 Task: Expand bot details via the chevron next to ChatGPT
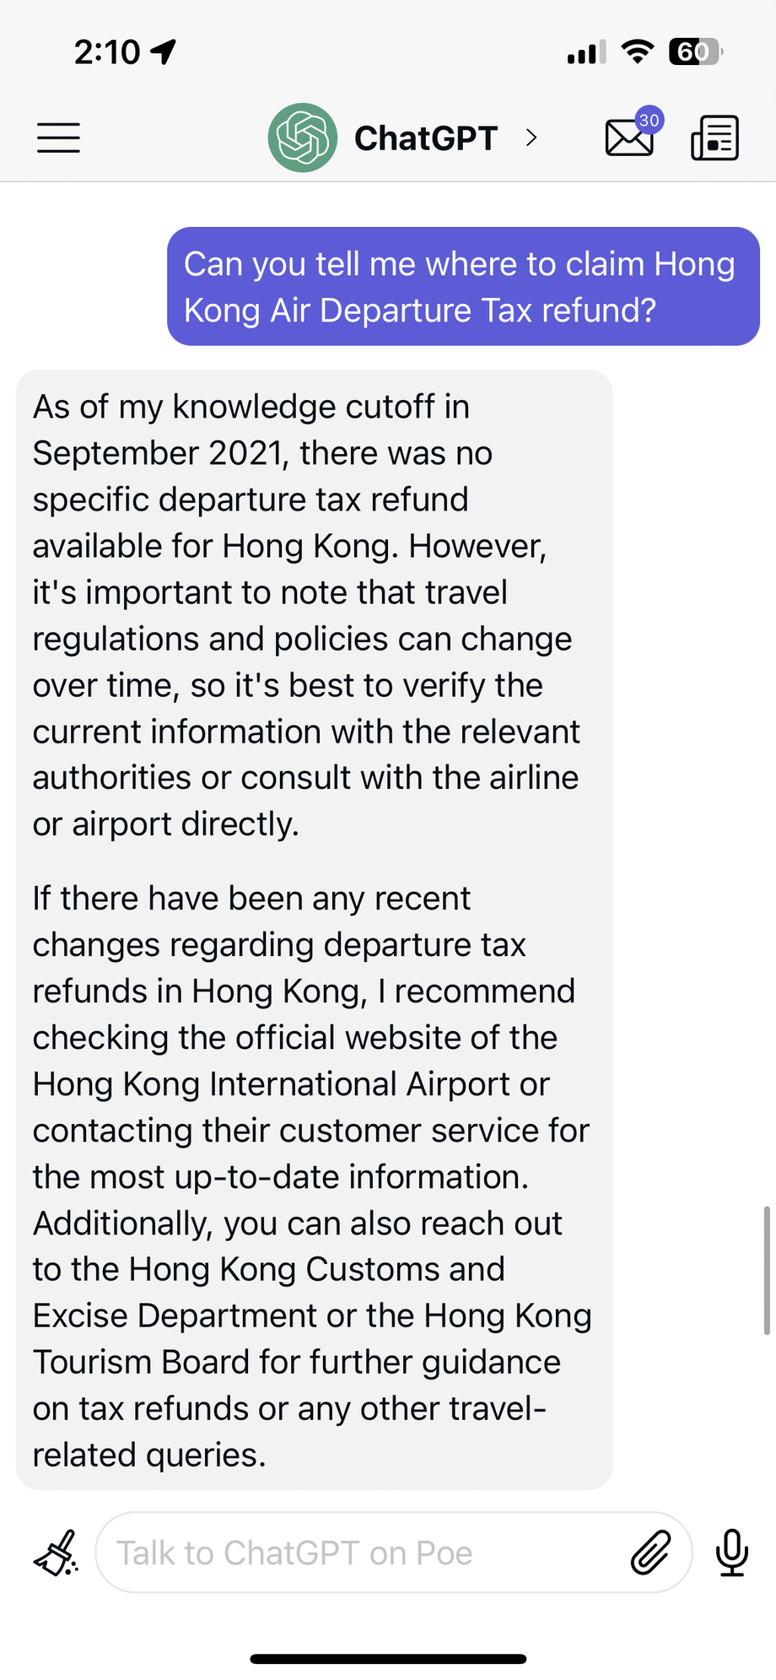coord(531,138)
